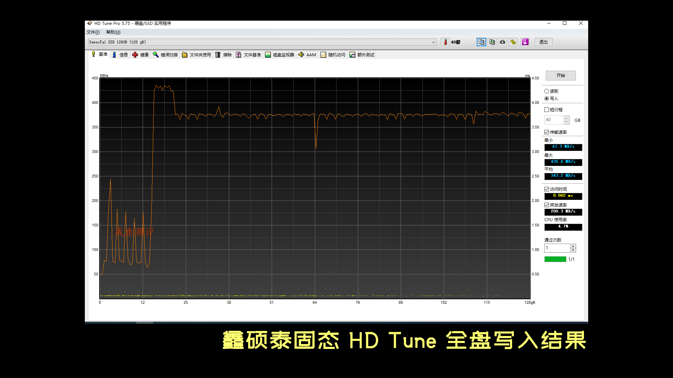Image resolution: width=673 pixels, height=378 pixels.
Task: Copy benchmark results as text
Action: click(481, 42)
